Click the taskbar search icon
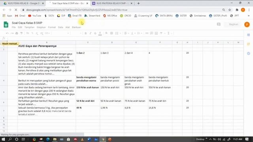Viewport: 253px width, 142px height. (10, 139)
